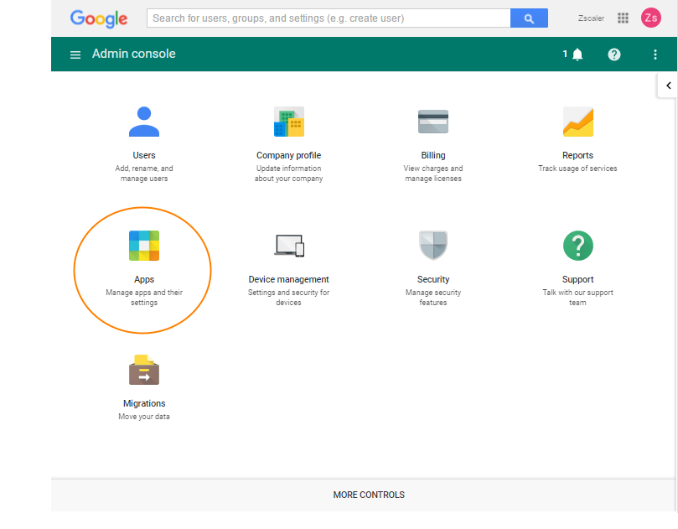Open the hamburger main menu
The width and height of the screenshot is (678, 529).
coord(75,54)
